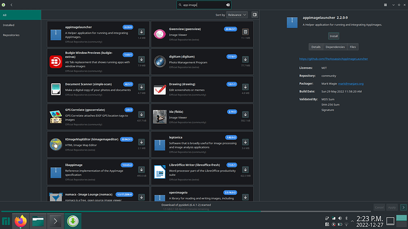Click the Gwenview app icon
The image size is (408, 229).
[x=160, y=34]
